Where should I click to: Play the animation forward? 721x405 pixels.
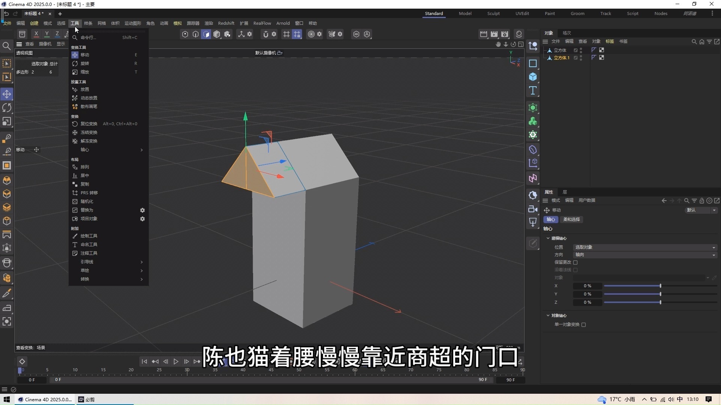tap(176, 361)
